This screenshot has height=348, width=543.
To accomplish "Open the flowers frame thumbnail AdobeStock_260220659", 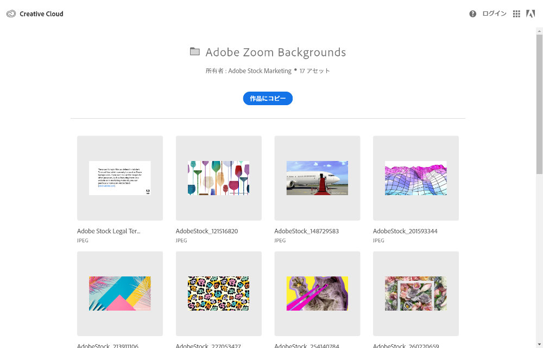I will (x=415, y=293).
